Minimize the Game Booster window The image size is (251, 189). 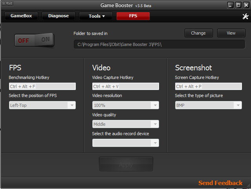pyautogui.click(x=230, y=5)
